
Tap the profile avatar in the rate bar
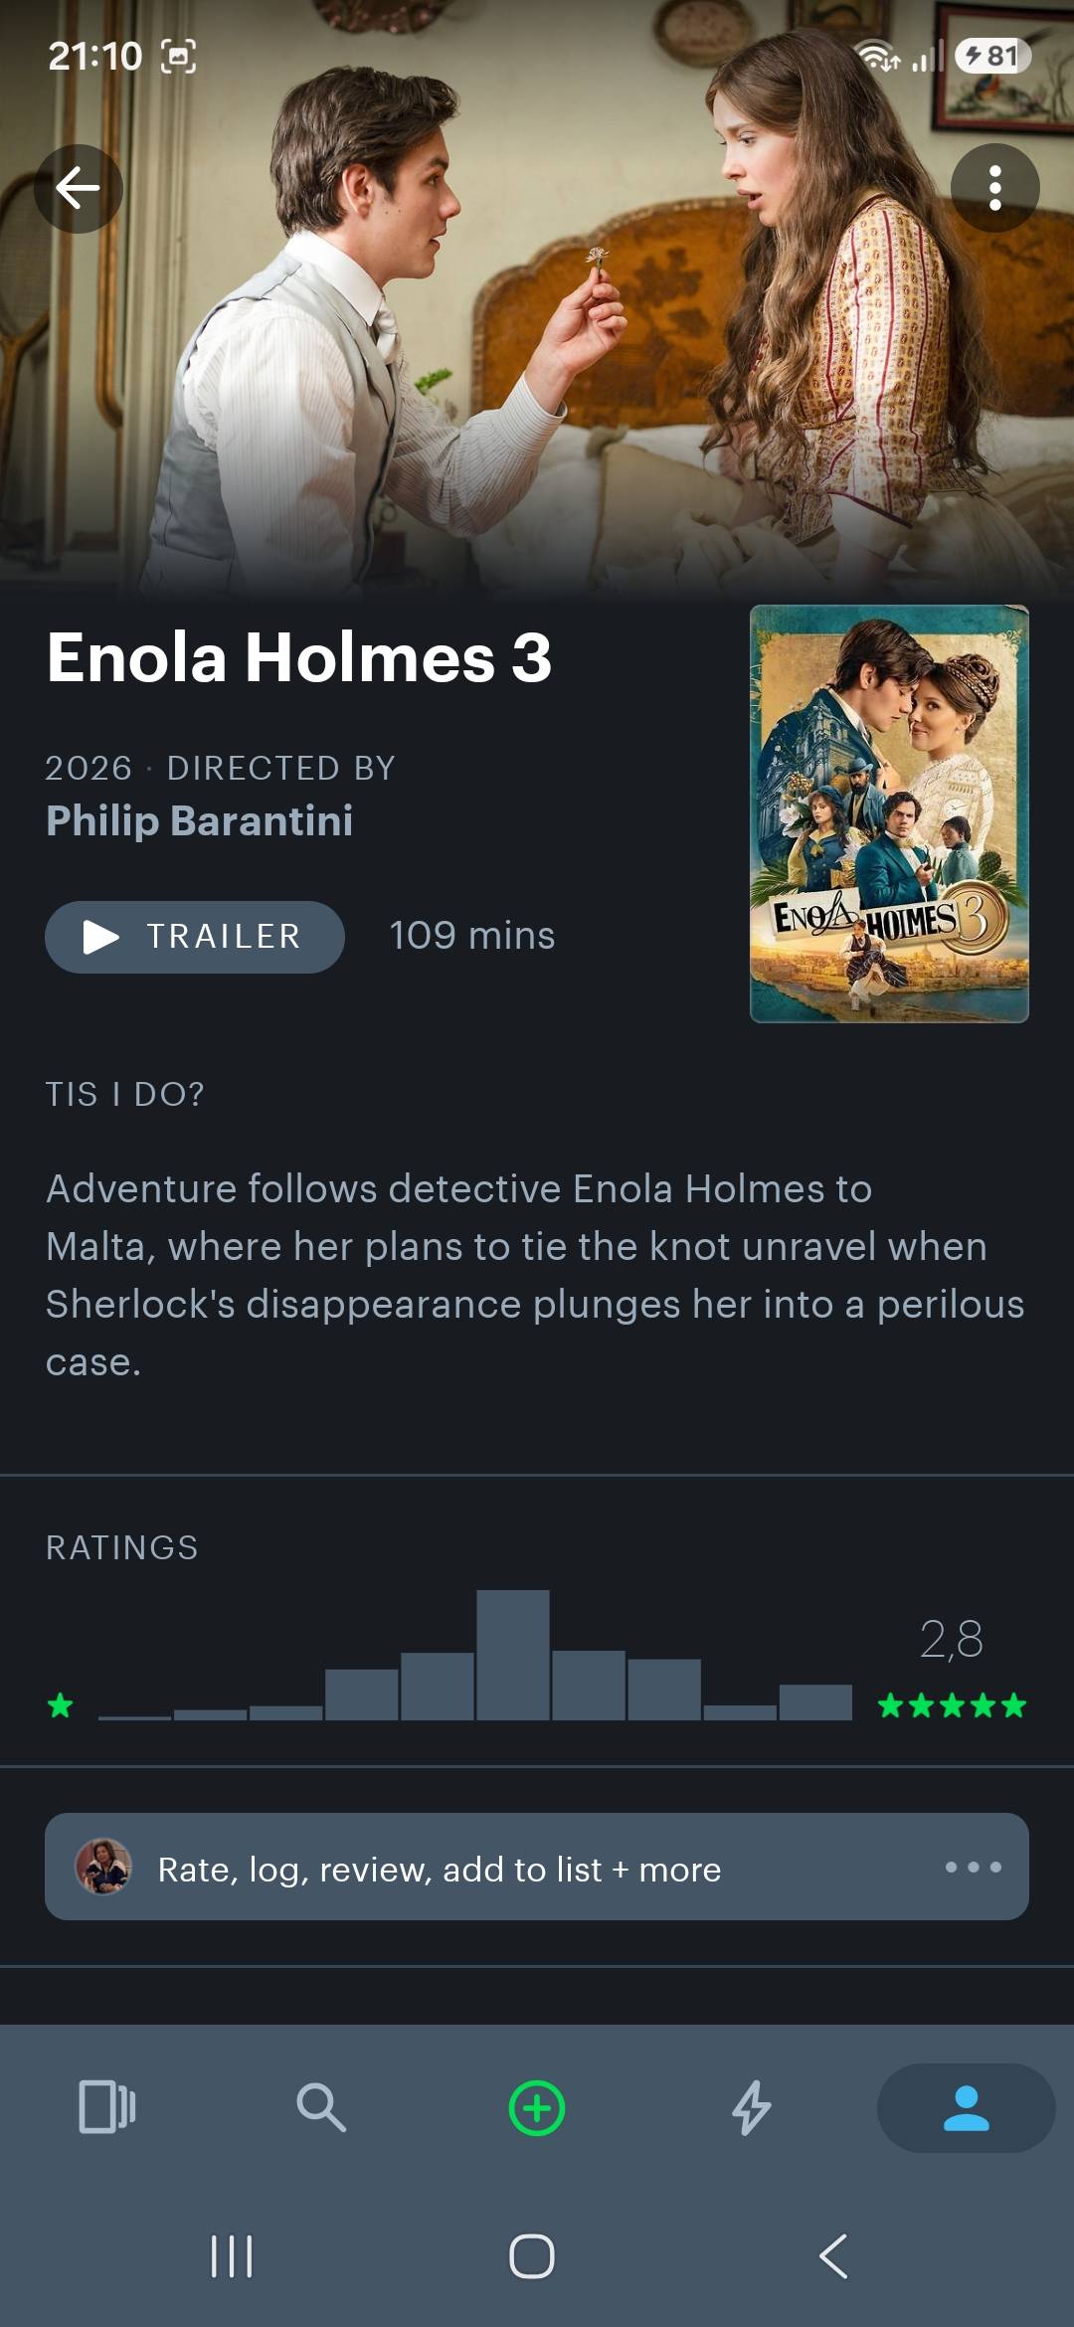tap(103, 1867)
